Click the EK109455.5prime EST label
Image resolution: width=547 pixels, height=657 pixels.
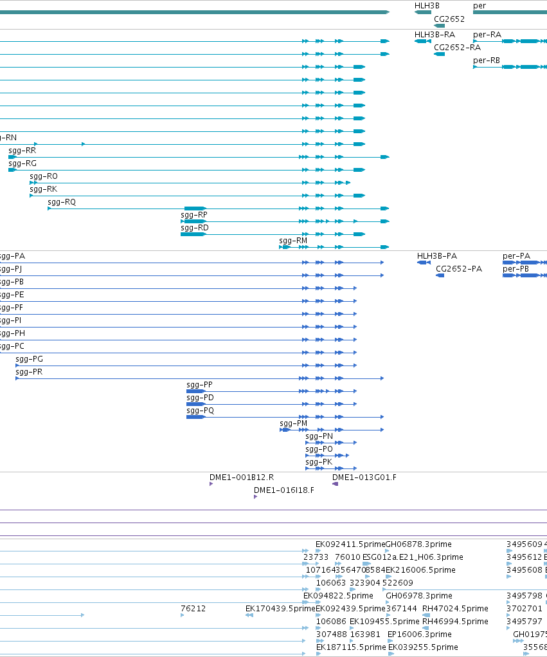[384, 622]
